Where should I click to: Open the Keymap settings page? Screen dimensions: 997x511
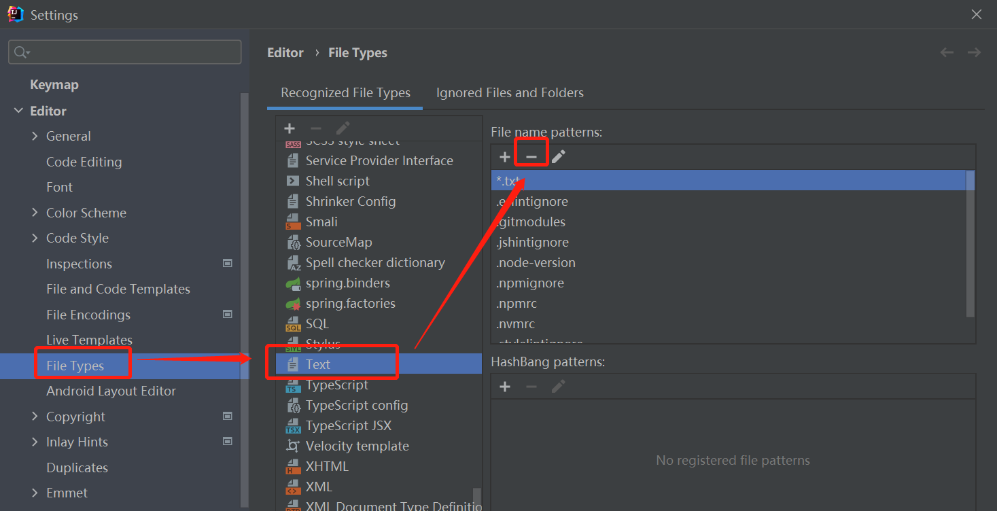[54, 85]
